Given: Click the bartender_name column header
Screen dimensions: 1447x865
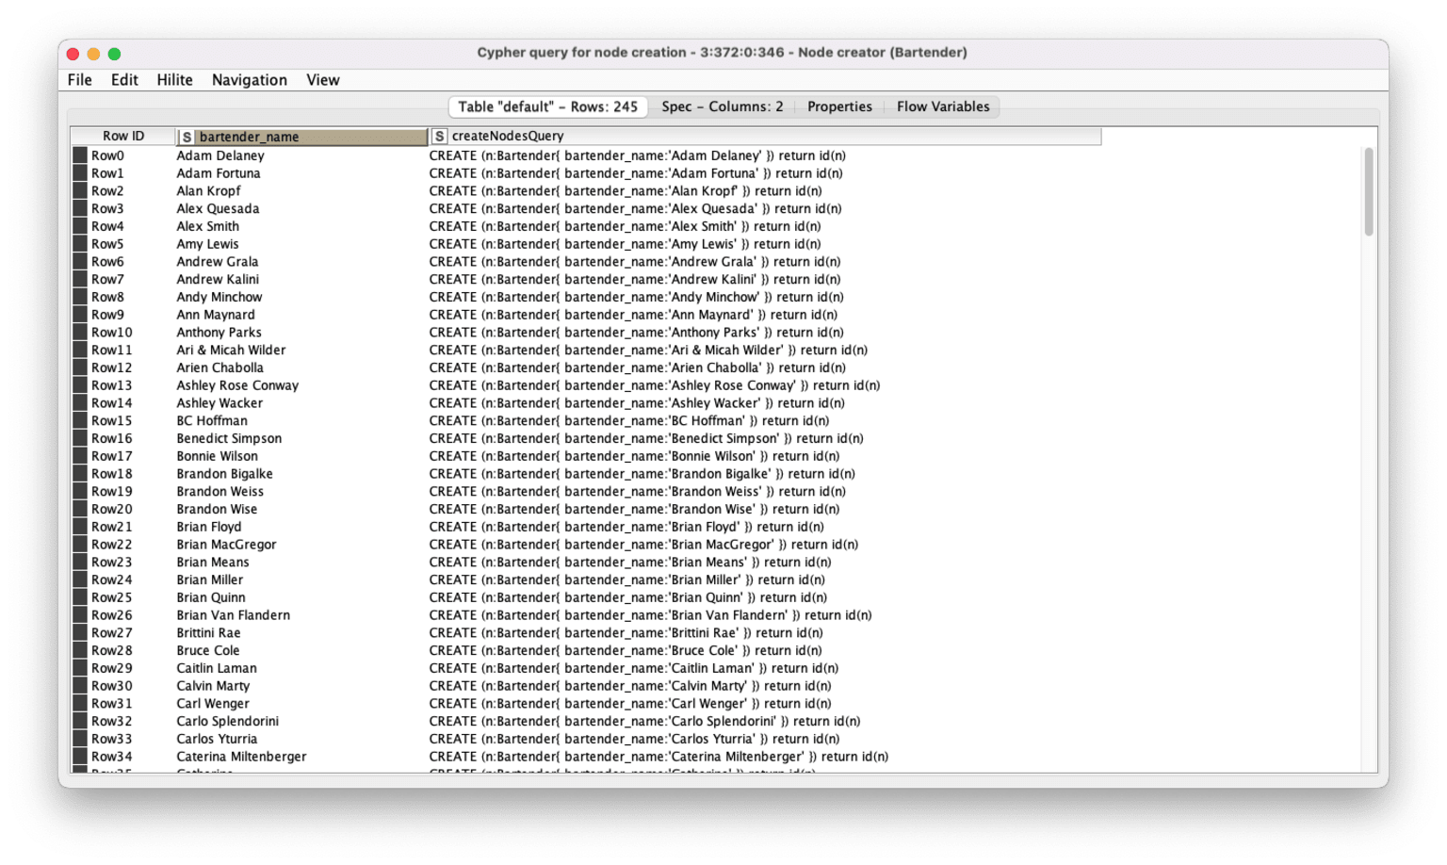Looking at the screenshot, I should click(301, 137).
